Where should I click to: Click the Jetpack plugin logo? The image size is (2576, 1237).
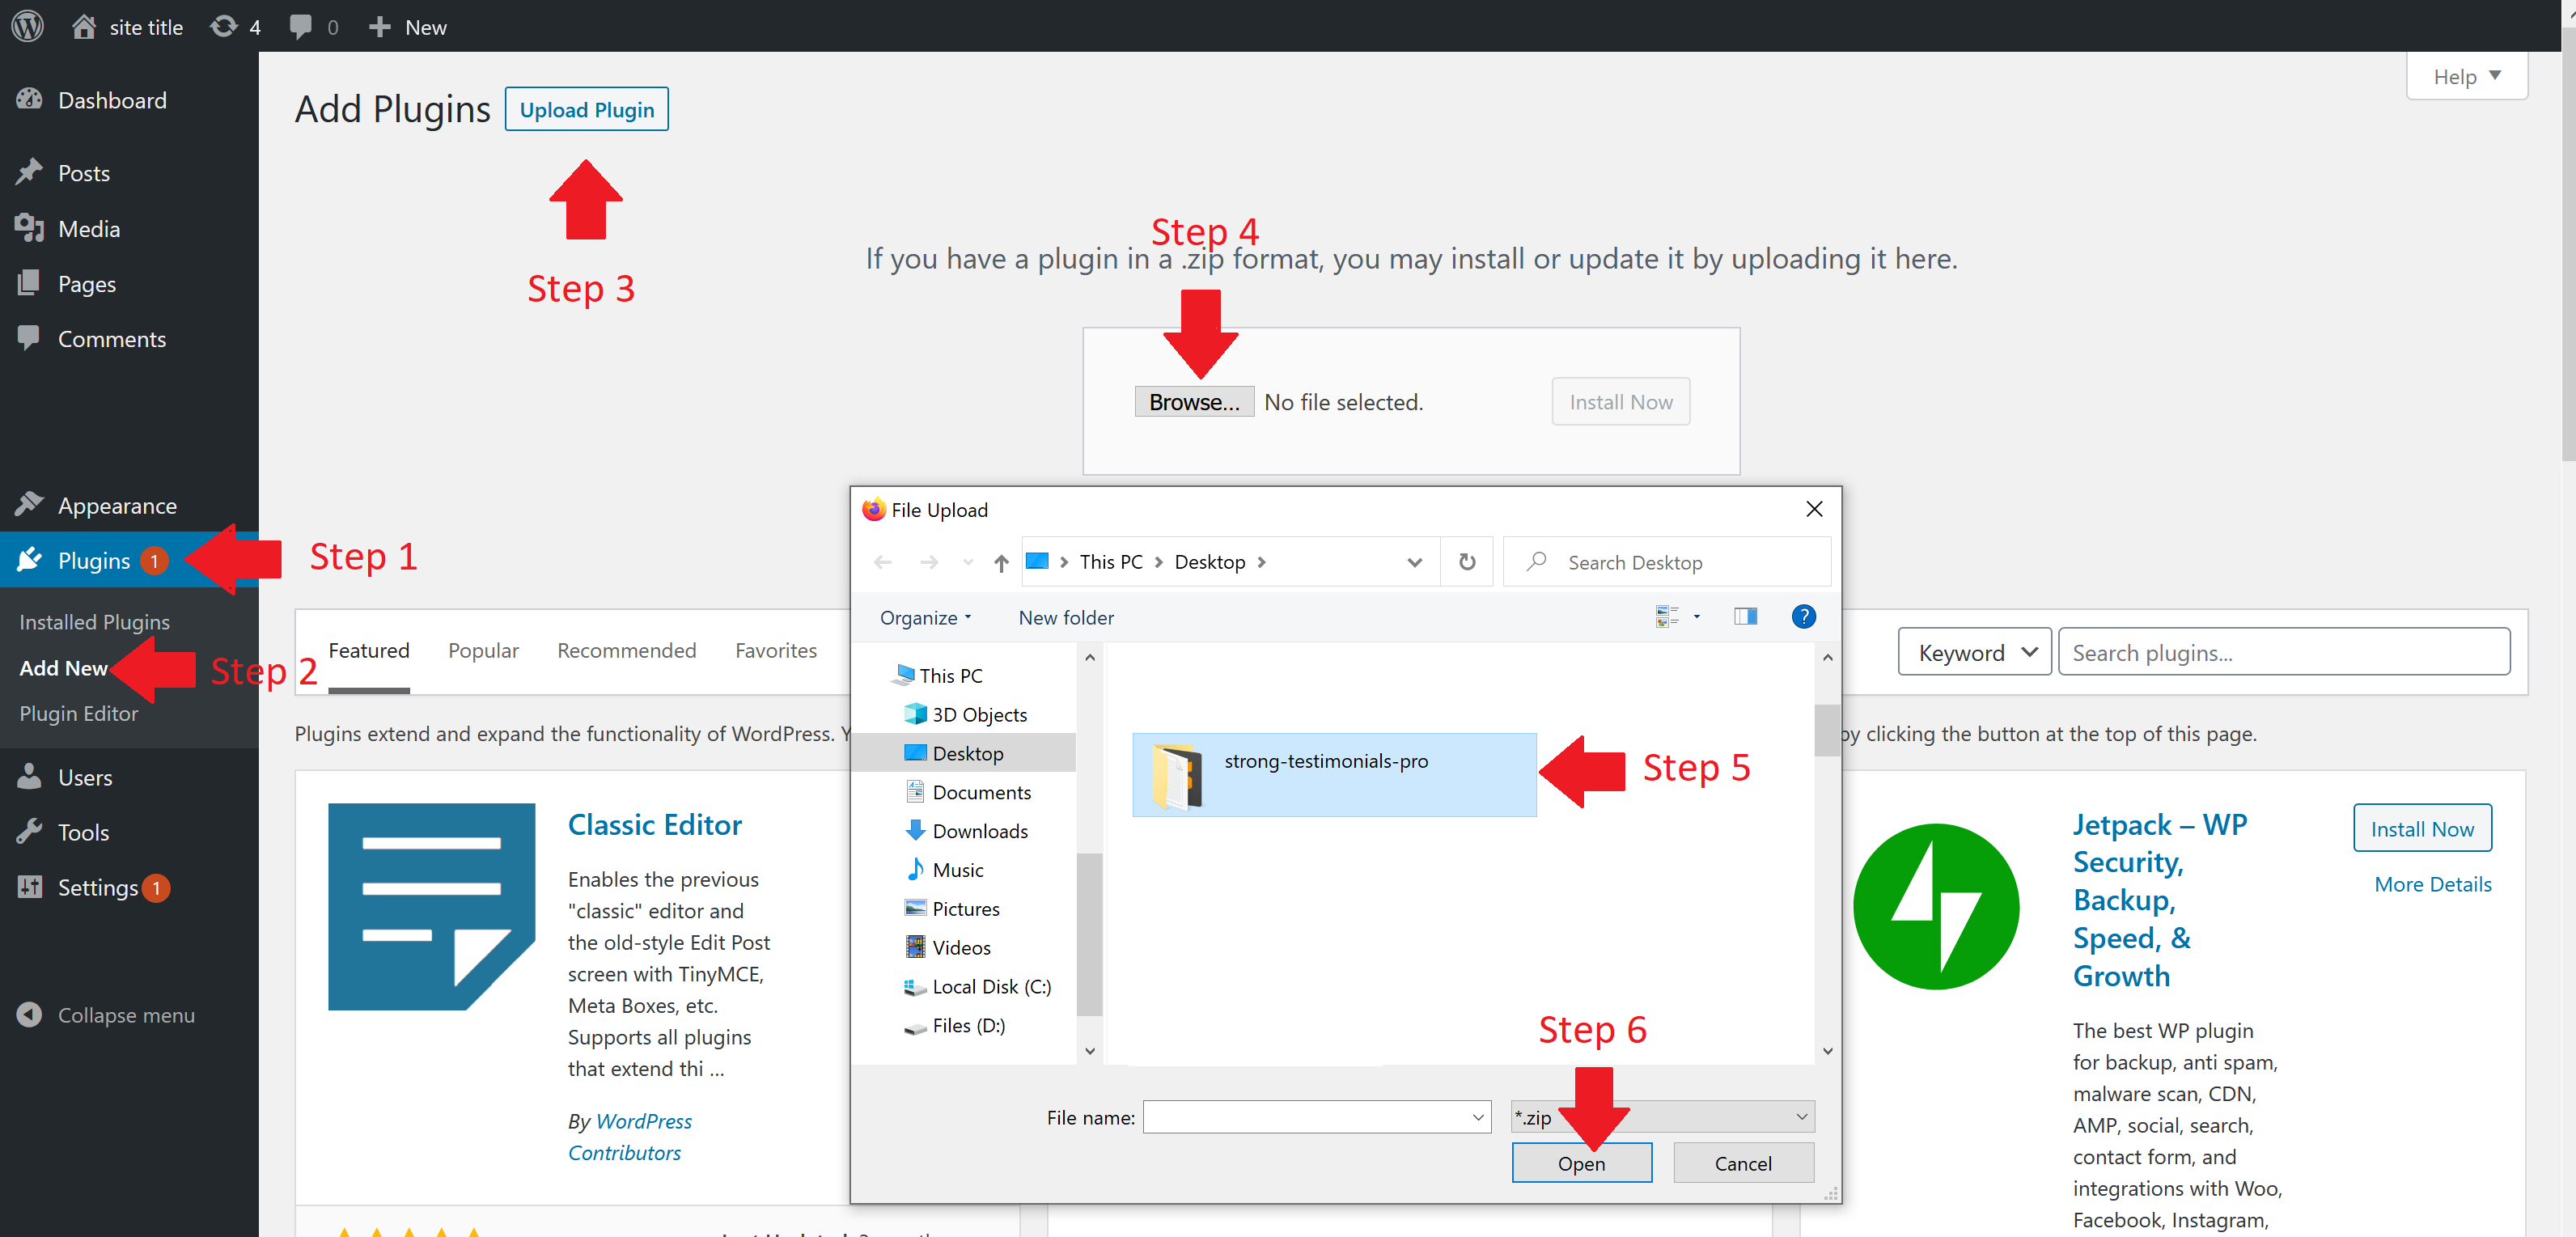click(x=1936, y=906)
